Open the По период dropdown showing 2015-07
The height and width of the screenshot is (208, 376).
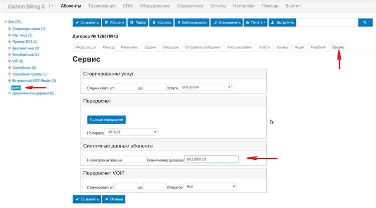pos(131,132)
